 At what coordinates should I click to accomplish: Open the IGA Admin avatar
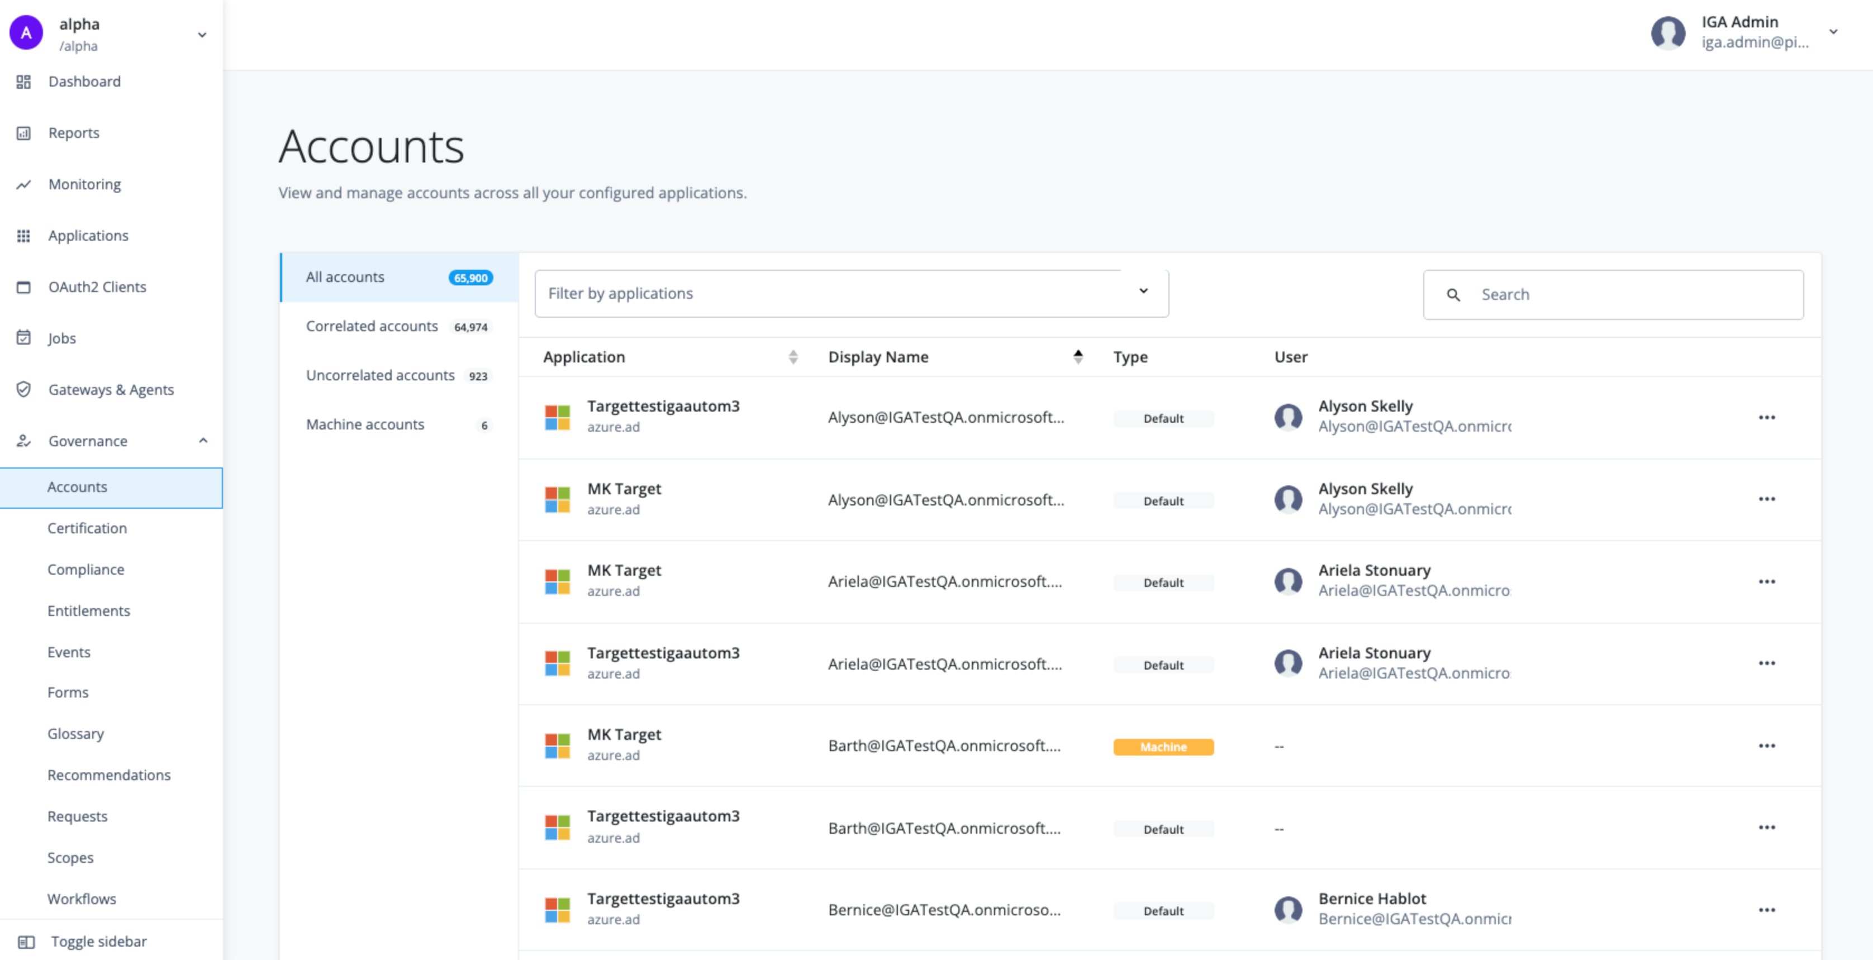[x=1668, y=33]
